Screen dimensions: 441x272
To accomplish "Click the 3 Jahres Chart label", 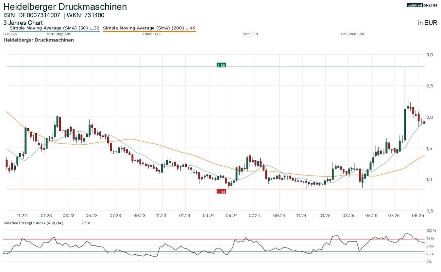I will (x=23, y=23).
